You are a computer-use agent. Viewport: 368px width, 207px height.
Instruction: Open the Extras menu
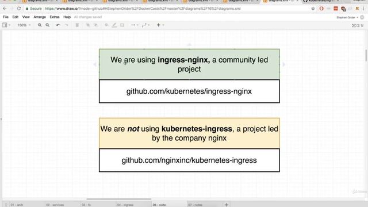click(x=55, y=17)
